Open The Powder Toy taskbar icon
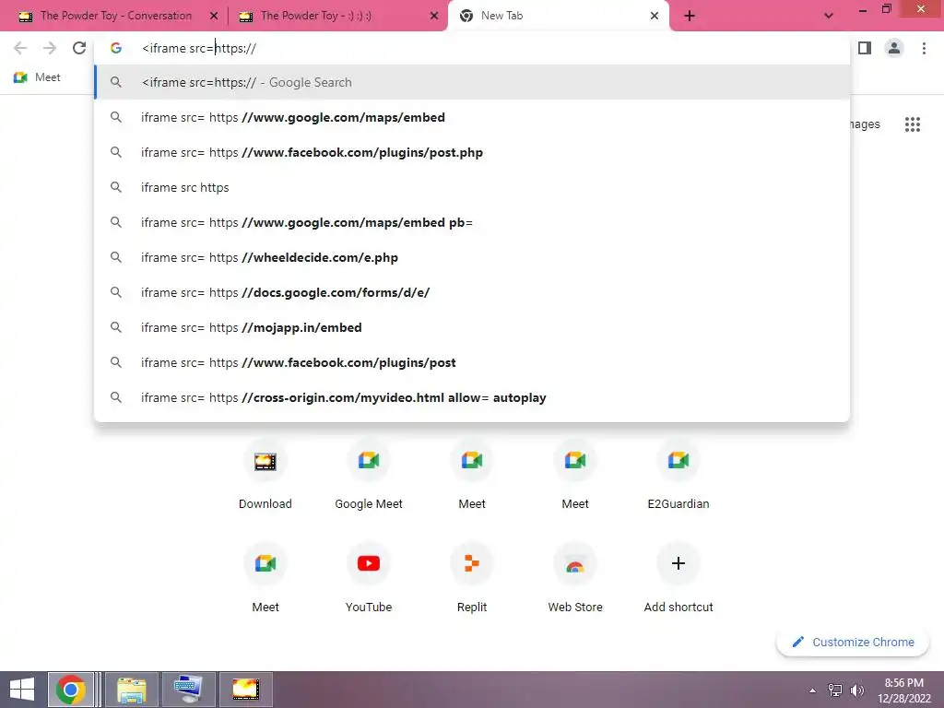The image size is (944, 708). (x=245, y=690)
